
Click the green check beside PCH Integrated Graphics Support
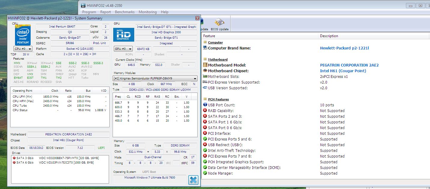click(205, 162)
